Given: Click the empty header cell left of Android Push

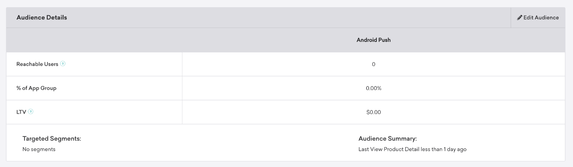Looking at the screenshot, I should point(94,40).
